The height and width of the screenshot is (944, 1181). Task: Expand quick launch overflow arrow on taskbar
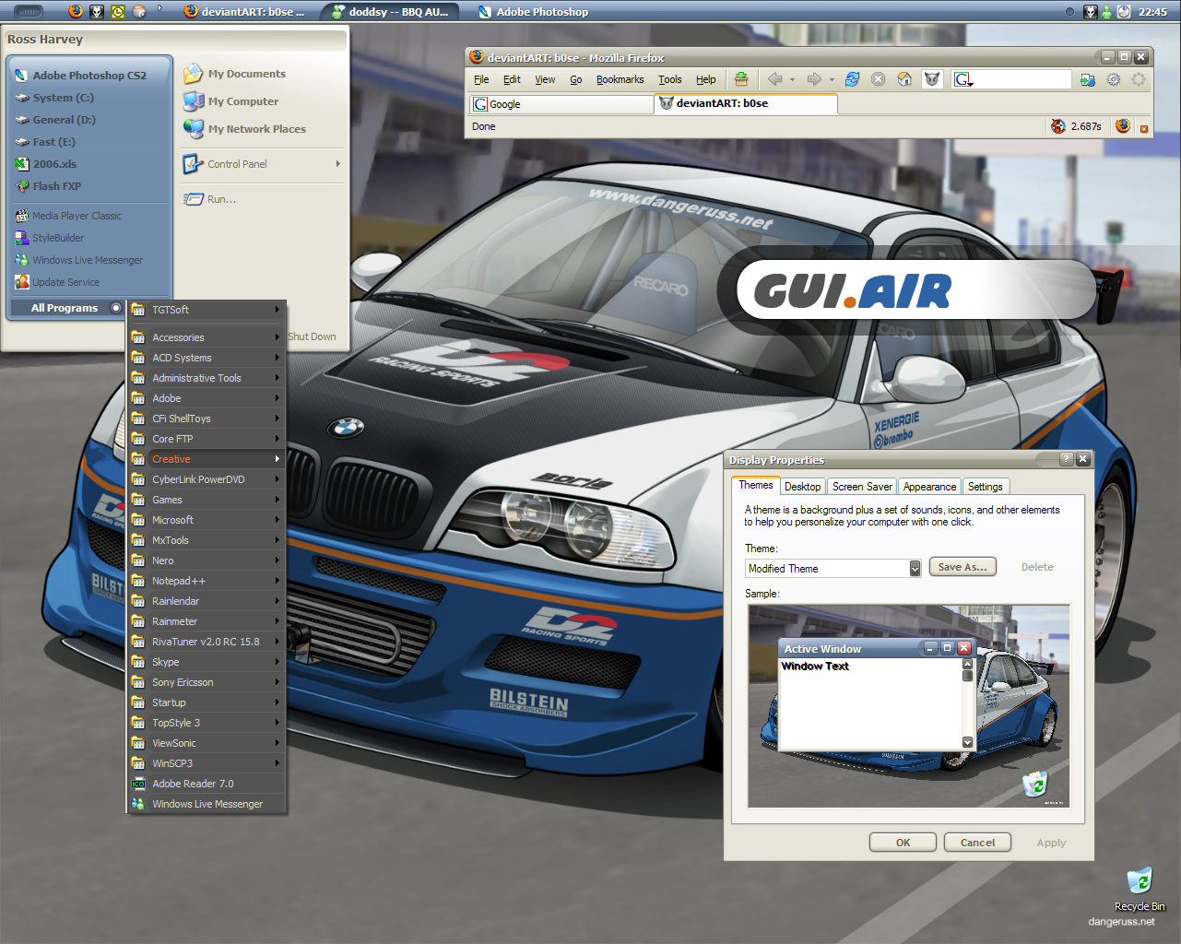pos(159,9)
